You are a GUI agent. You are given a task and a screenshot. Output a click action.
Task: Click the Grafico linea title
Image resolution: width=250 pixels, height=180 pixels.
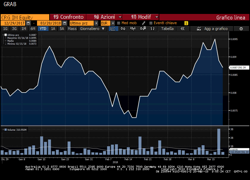[231, 18]
